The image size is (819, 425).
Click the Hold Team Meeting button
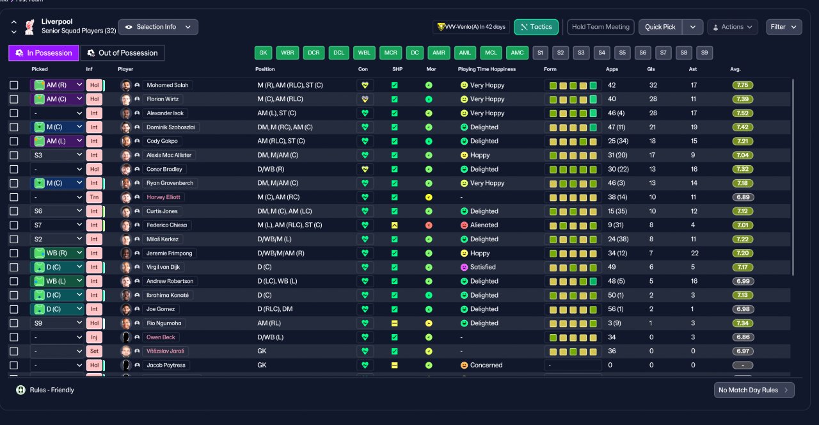(601, 27)
